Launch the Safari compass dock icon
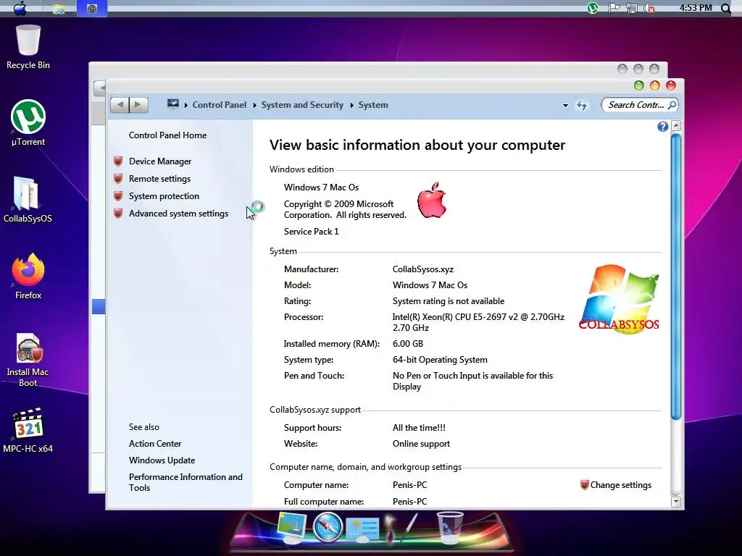 coord(328,527)
